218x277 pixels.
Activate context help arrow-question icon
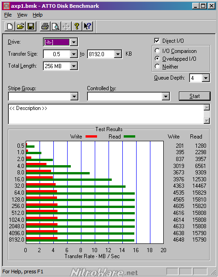[x=87, y=27]
